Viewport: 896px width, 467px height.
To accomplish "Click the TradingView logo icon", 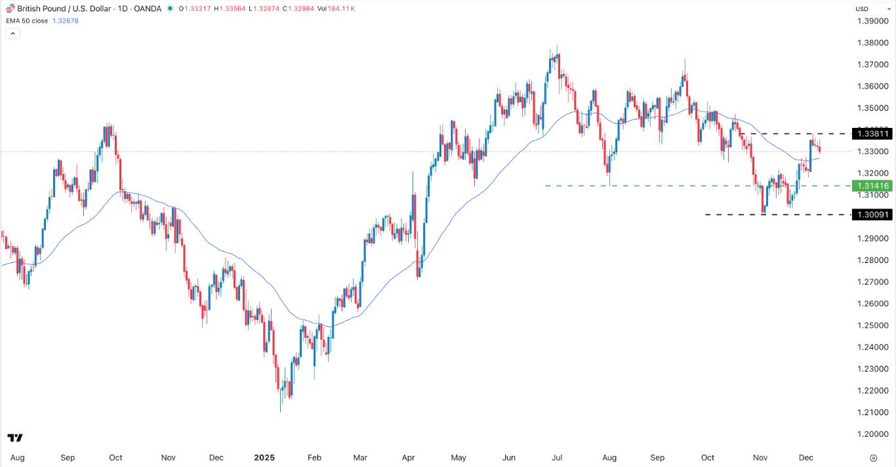I will [15, 437].
